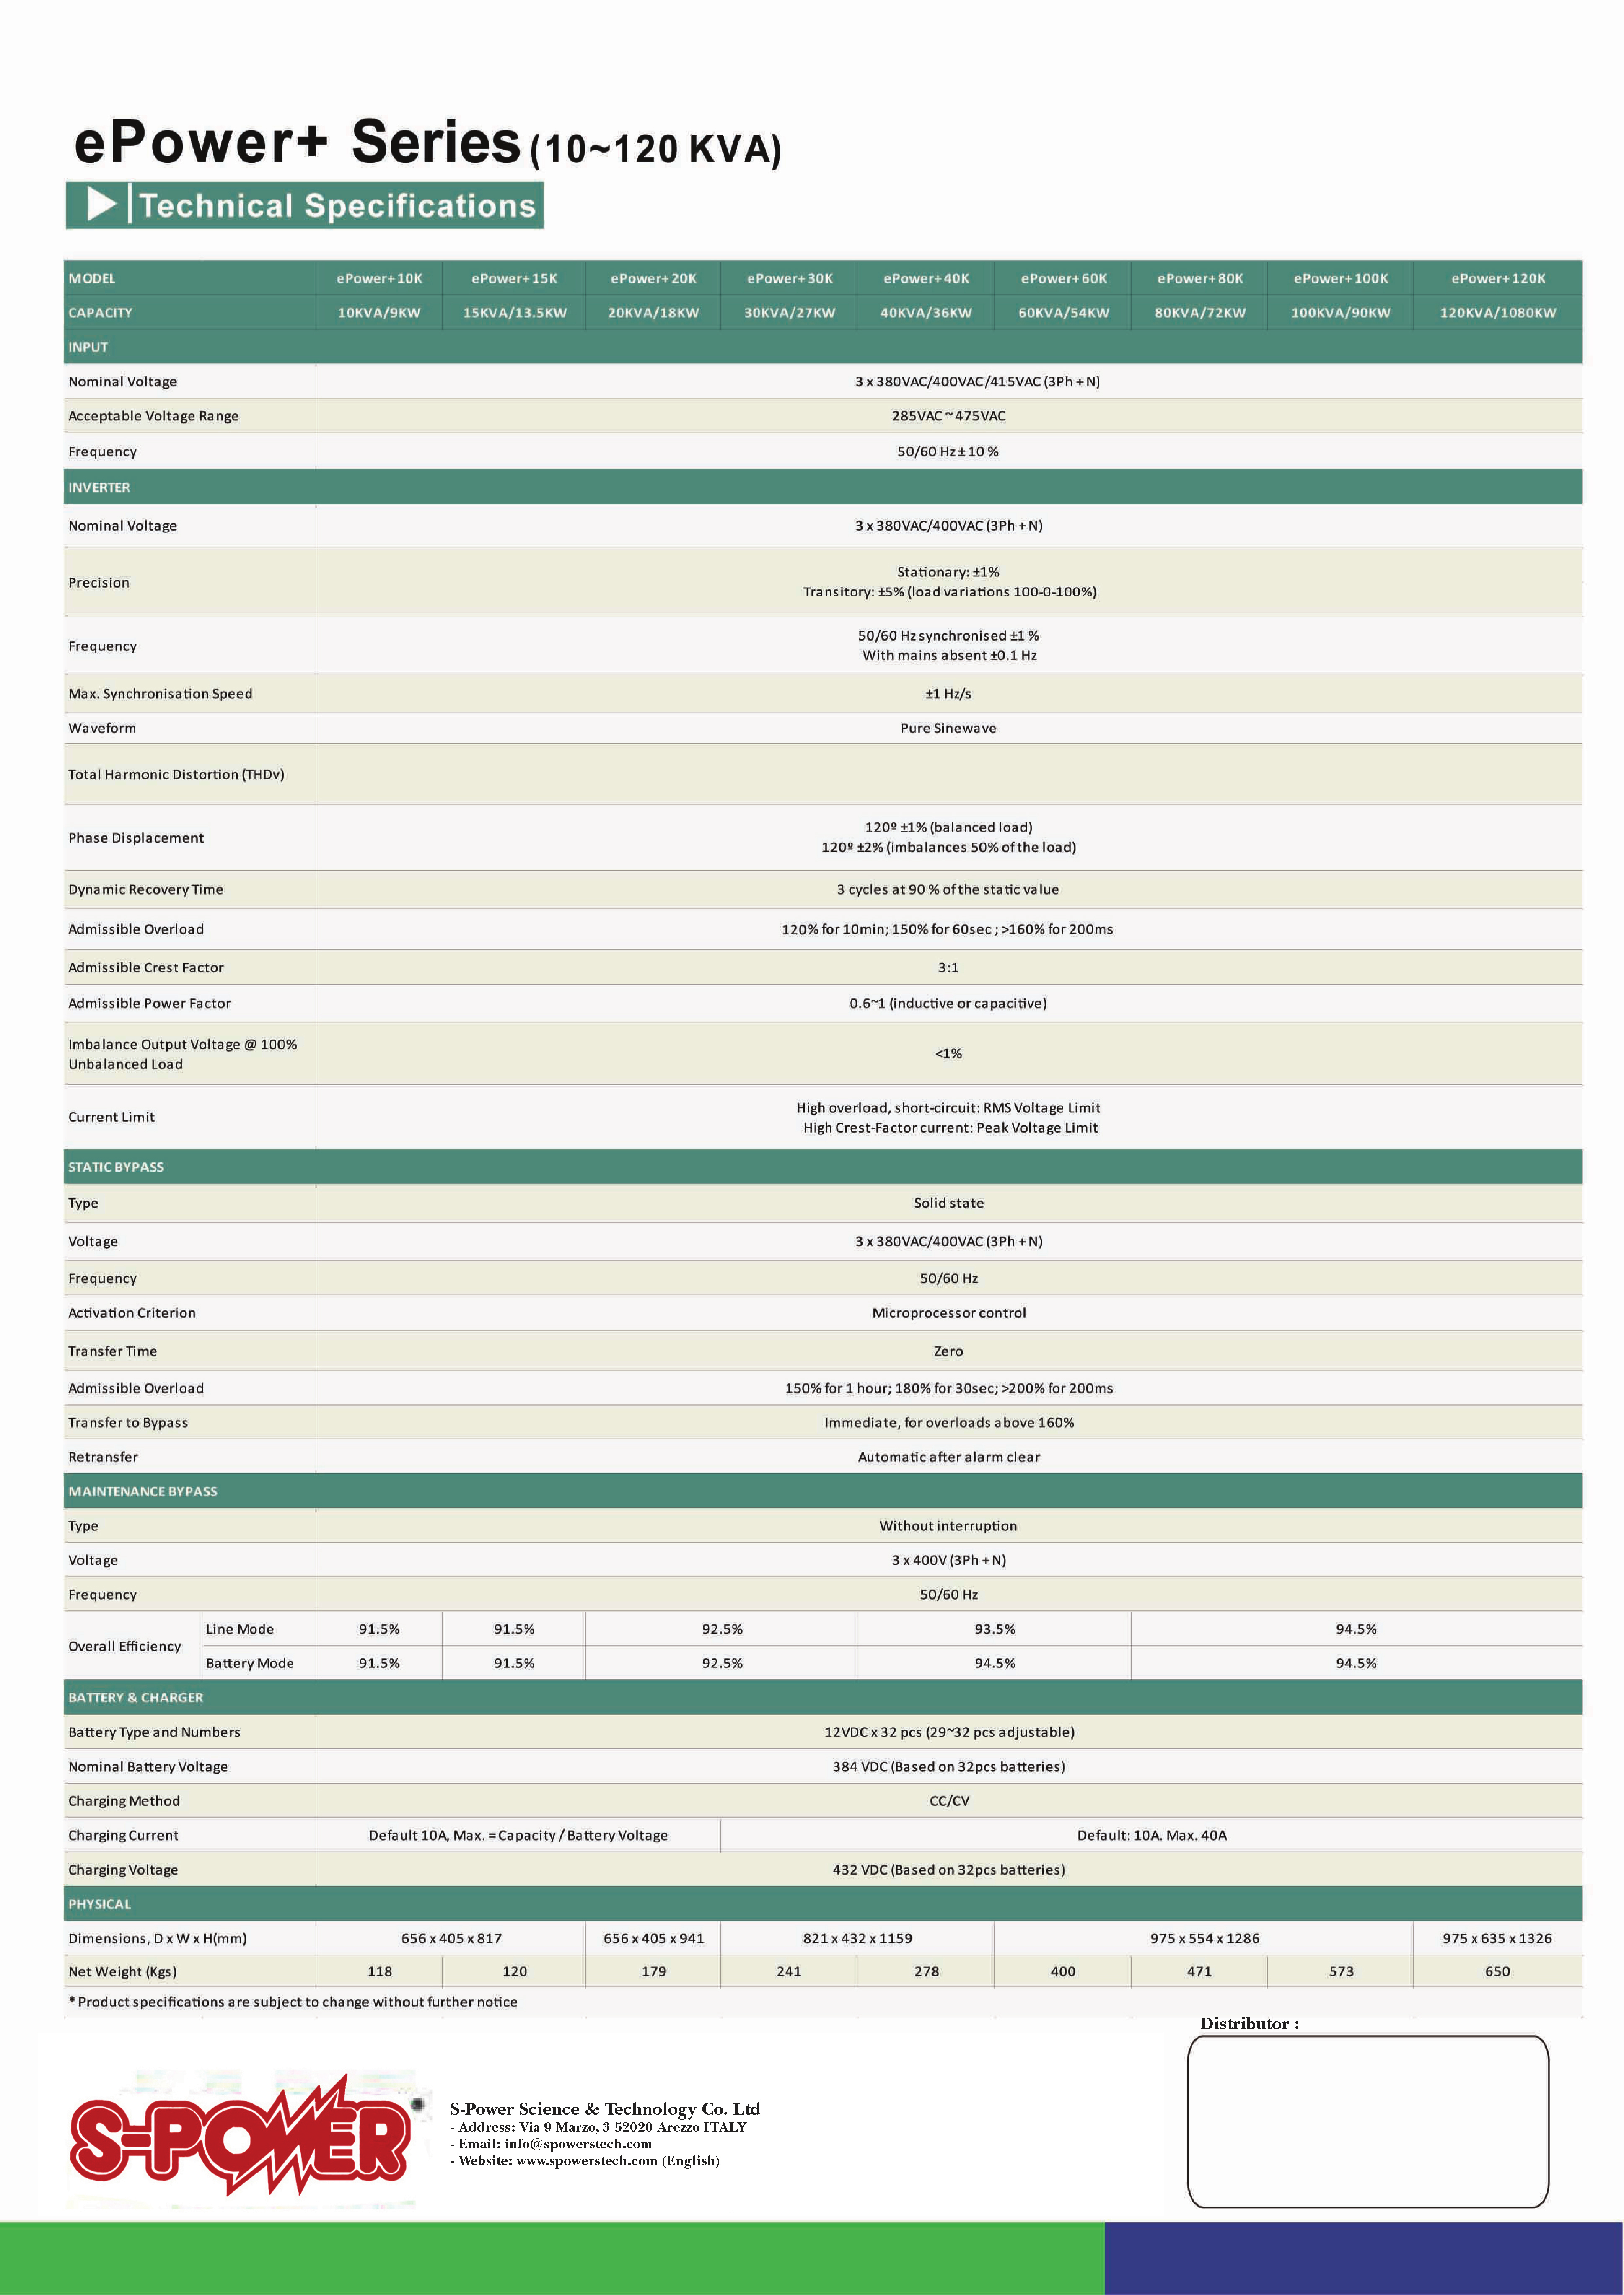
Task: Click Immediate, for overloads above 160% value
Action: tap(949, 1423)
